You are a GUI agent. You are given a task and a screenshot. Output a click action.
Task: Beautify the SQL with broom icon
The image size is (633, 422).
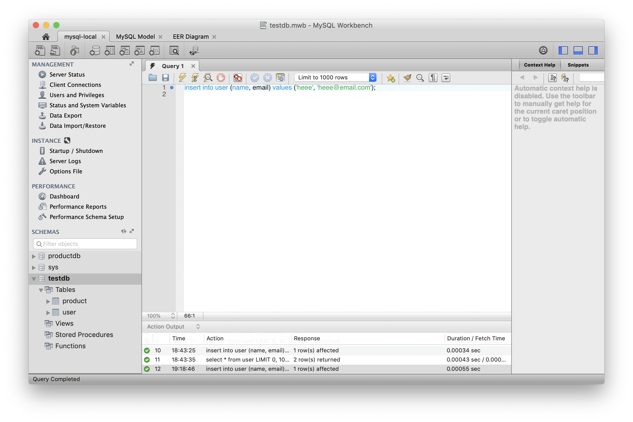407,78
